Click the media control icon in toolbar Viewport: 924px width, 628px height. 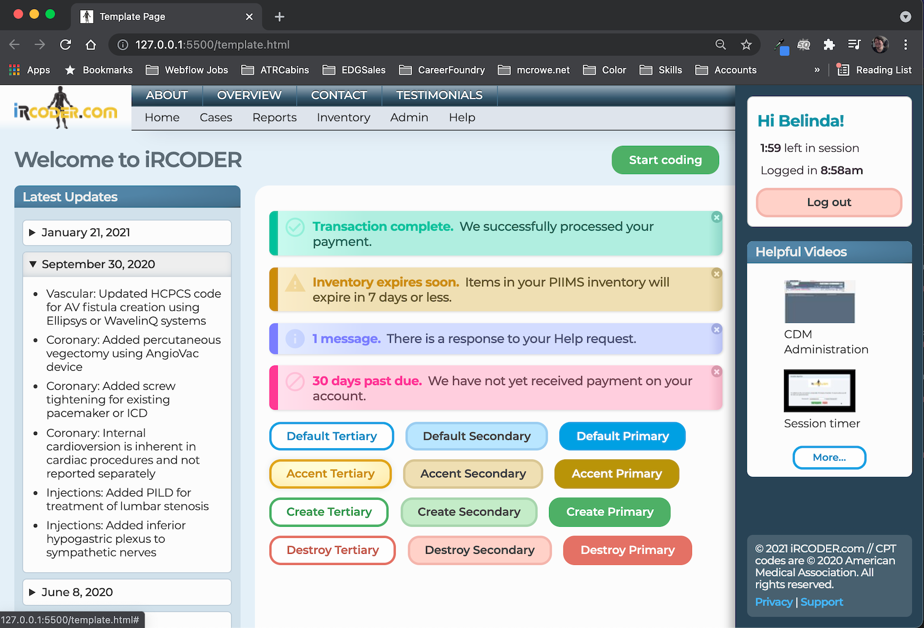[x=854, y=45]
